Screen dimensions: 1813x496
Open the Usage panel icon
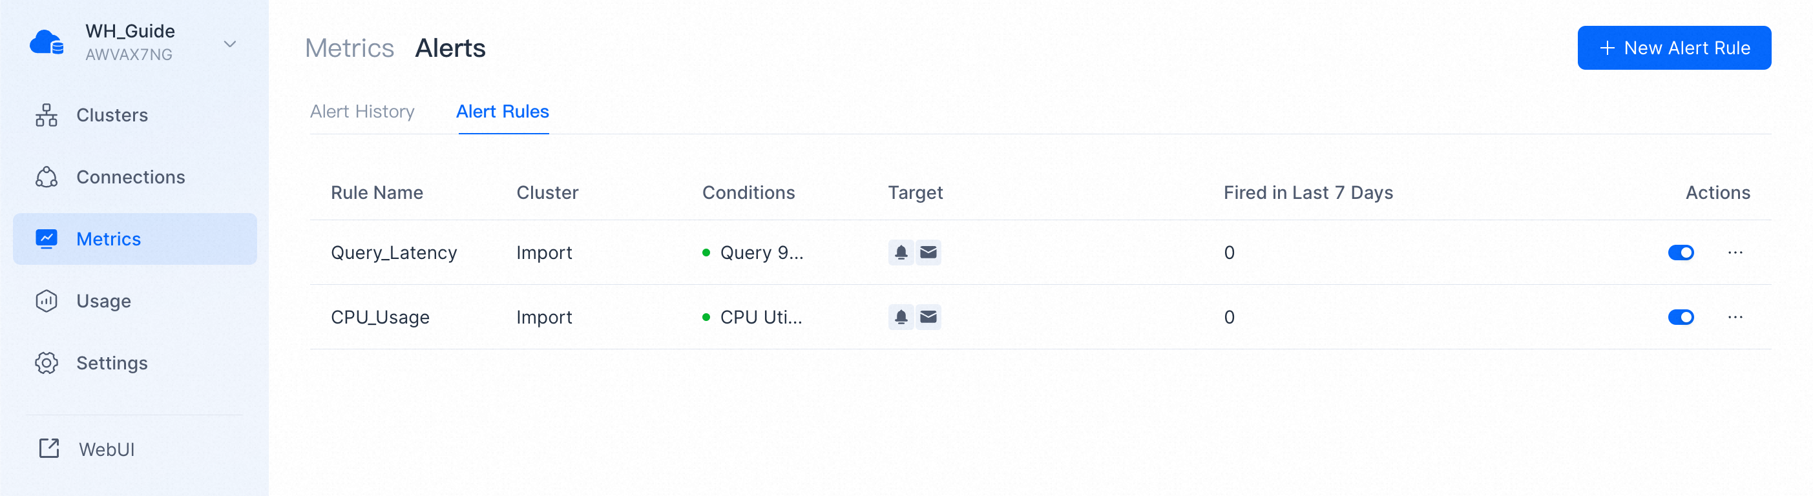pos(46,300)
